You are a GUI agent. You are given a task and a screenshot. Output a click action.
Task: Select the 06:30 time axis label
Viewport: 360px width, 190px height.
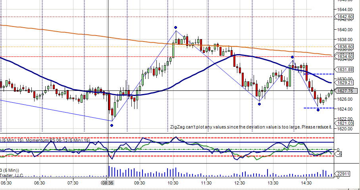[x=39, y=183]
